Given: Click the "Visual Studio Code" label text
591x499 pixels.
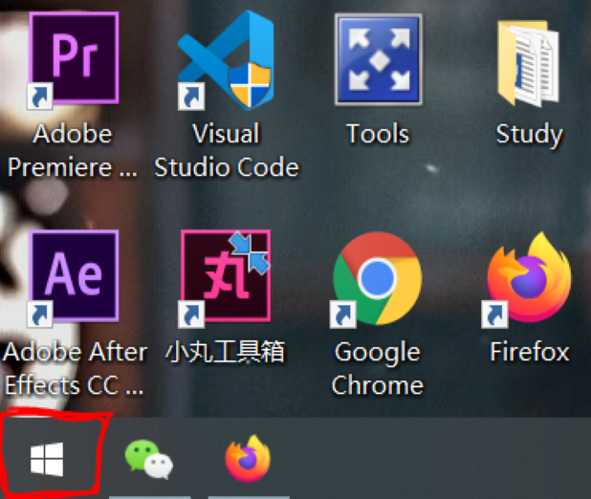Looking at the screenshot, I should pyautogui.click(x=227, y=151).
